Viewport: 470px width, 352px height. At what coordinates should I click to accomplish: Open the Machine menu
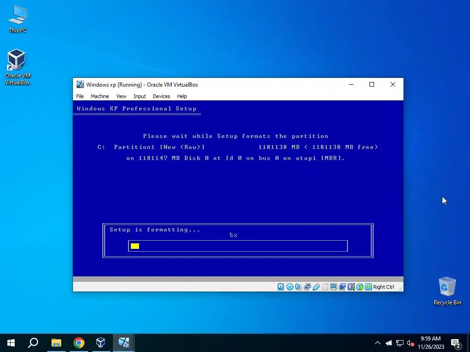[100, 96]
